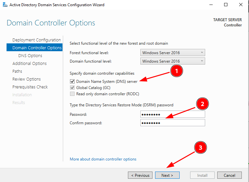249x182 pixels.
Task: Toggle Domain Name System (DNS) server checkbox
Action: point(72,81)
